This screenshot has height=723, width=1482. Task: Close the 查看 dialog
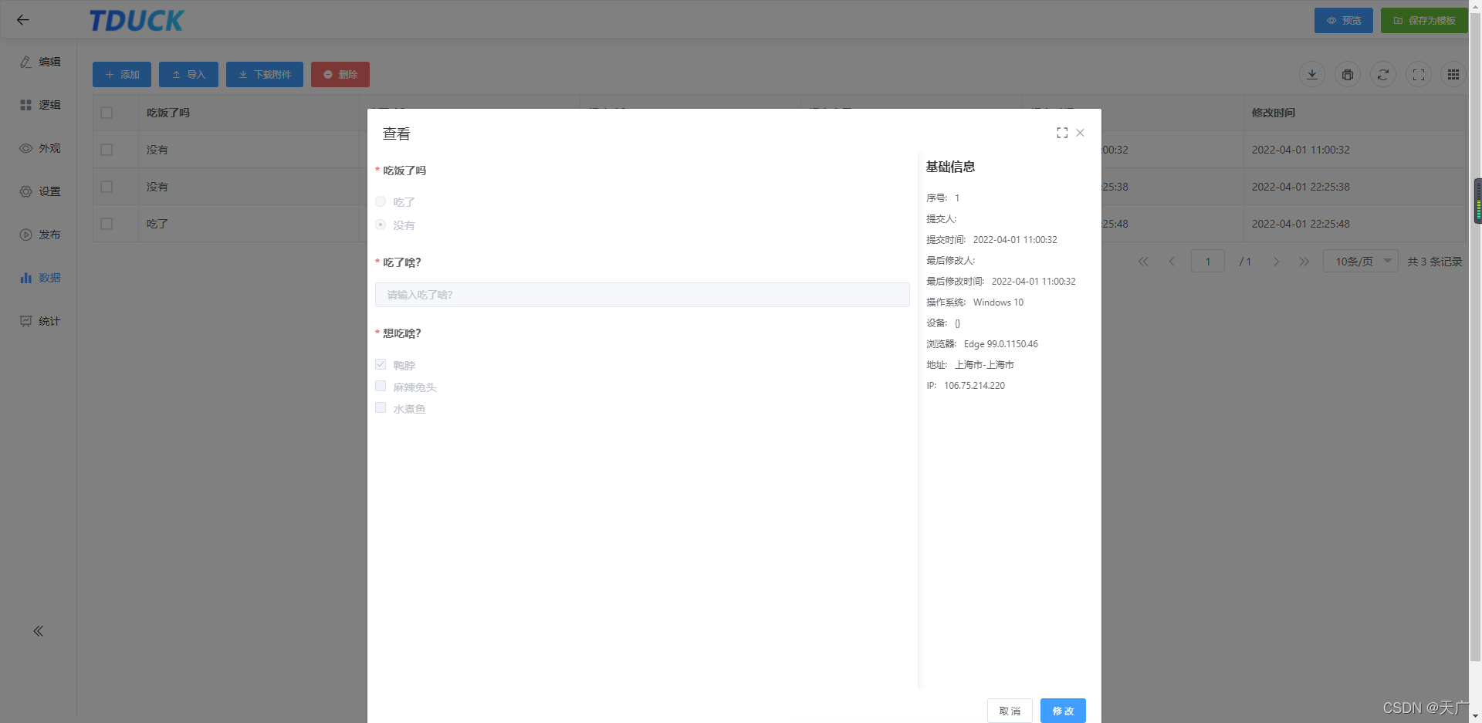(x=1080, y=133)
